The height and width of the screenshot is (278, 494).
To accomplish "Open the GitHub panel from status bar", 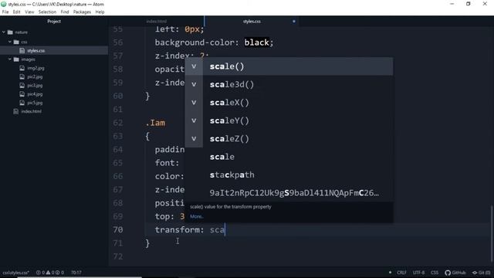I will tap(455, 273).
